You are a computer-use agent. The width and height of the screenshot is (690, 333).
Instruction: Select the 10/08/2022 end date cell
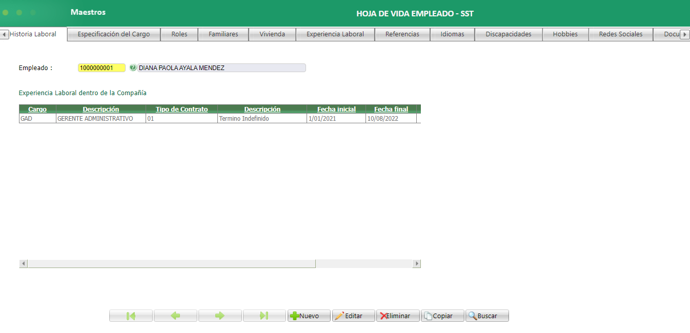point(391,118)
